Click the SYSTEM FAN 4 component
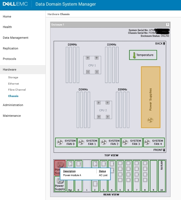This screenshot has height=200, width=181. pos(154,142)
